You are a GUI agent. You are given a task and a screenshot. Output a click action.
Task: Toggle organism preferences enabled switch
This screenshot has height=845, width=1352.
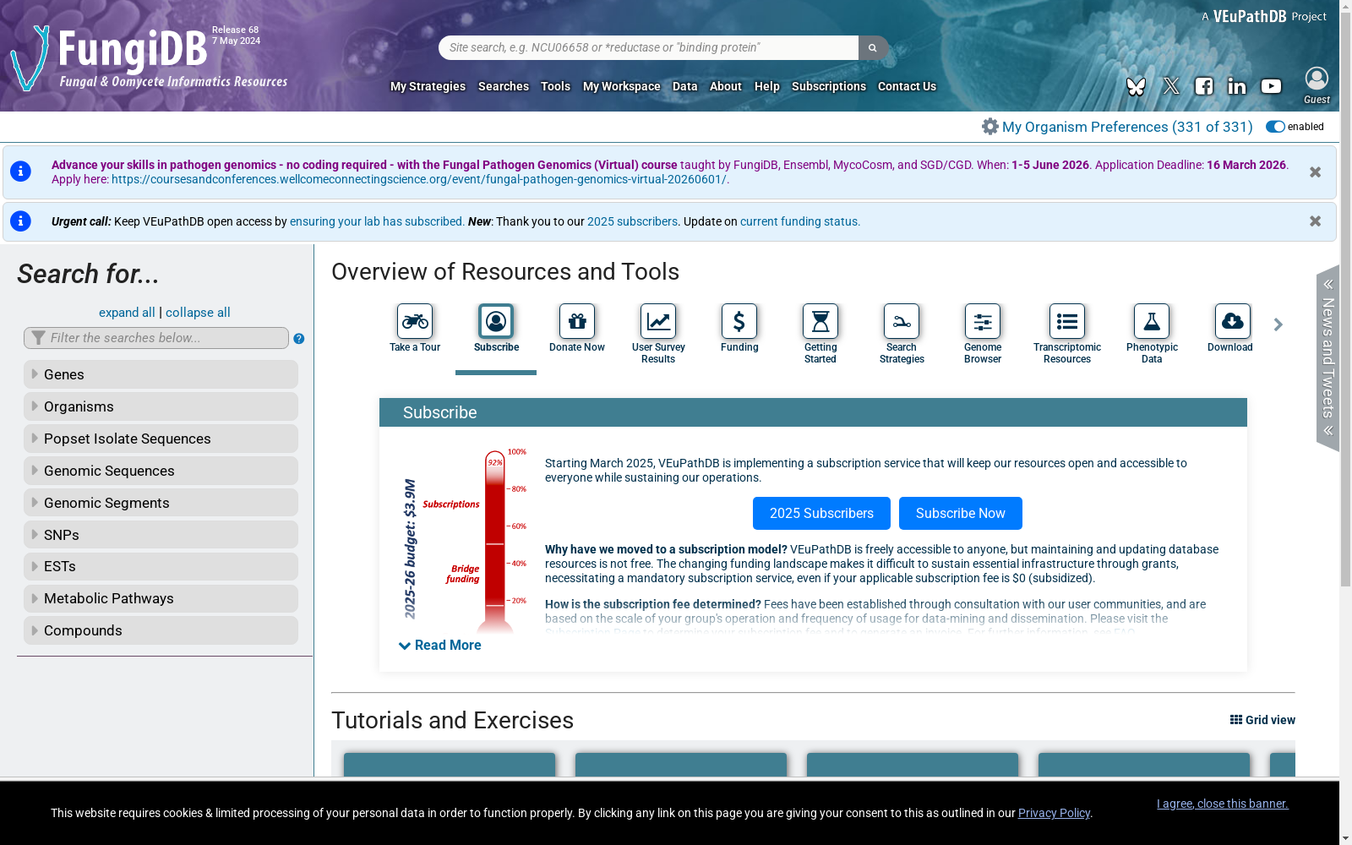pos(1275,127)
